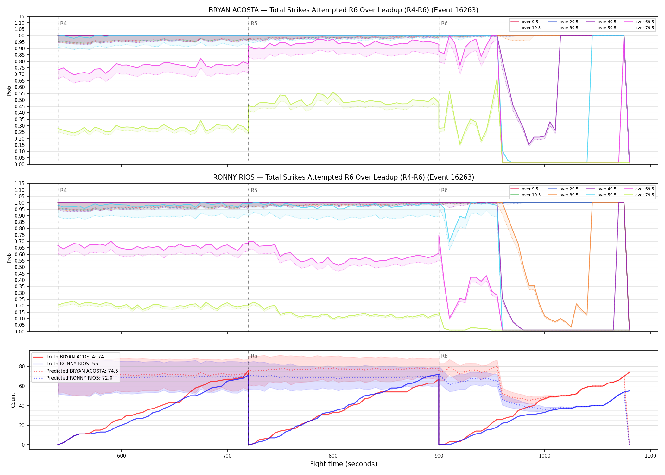The width and height of the screenshot is (665, 475).
Task: Click the 20 tick on the Count axis
Action: point(22,425)
